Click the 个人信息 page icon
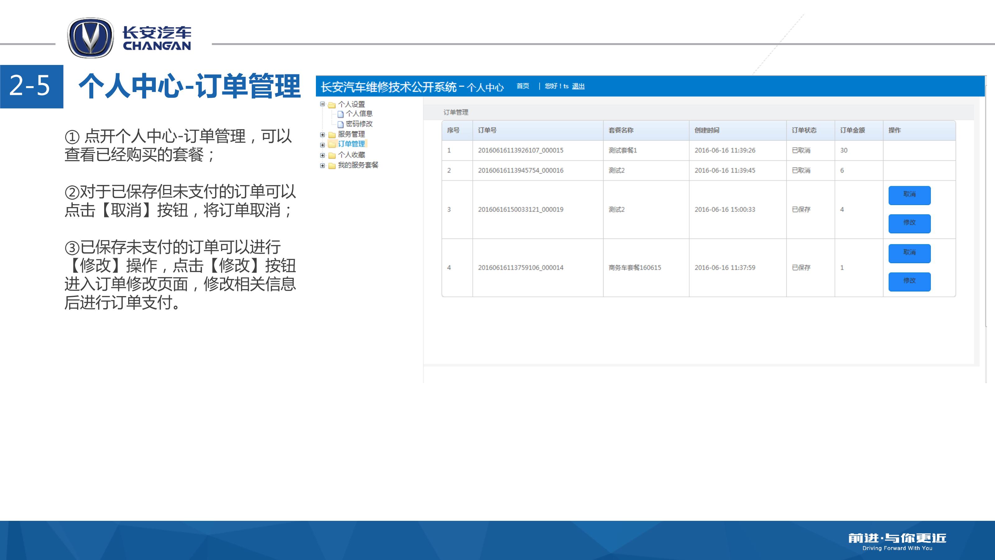This screenshot has width=995, height=560. point(340,114)
